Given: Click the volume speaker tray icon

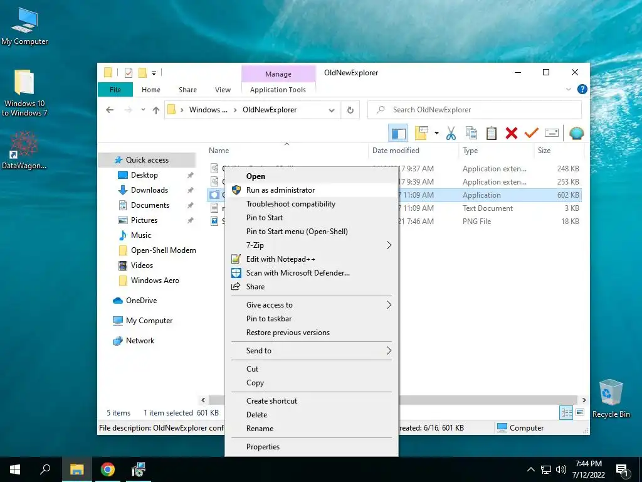Looking at the screenshot, I should click(x=561, y=469).
